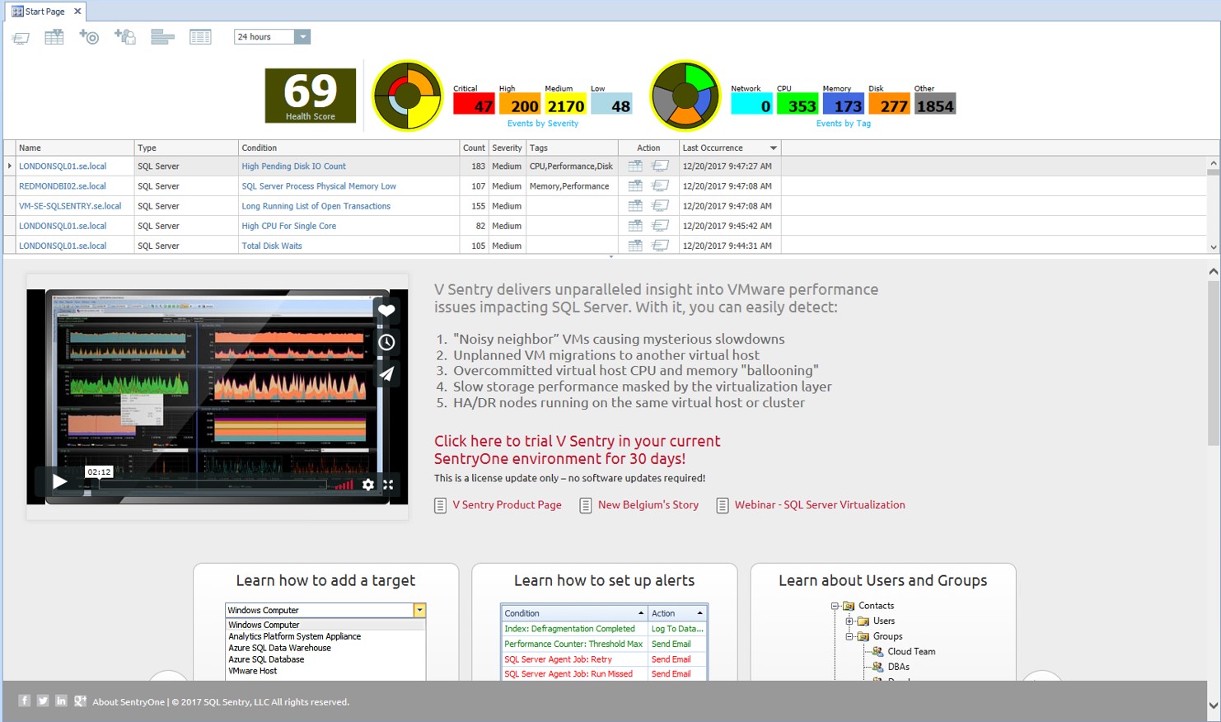The image size is (1221, 722).
Task: Select the High count 200 orange box
Action: pyautogui.click(x=520, y=105)
